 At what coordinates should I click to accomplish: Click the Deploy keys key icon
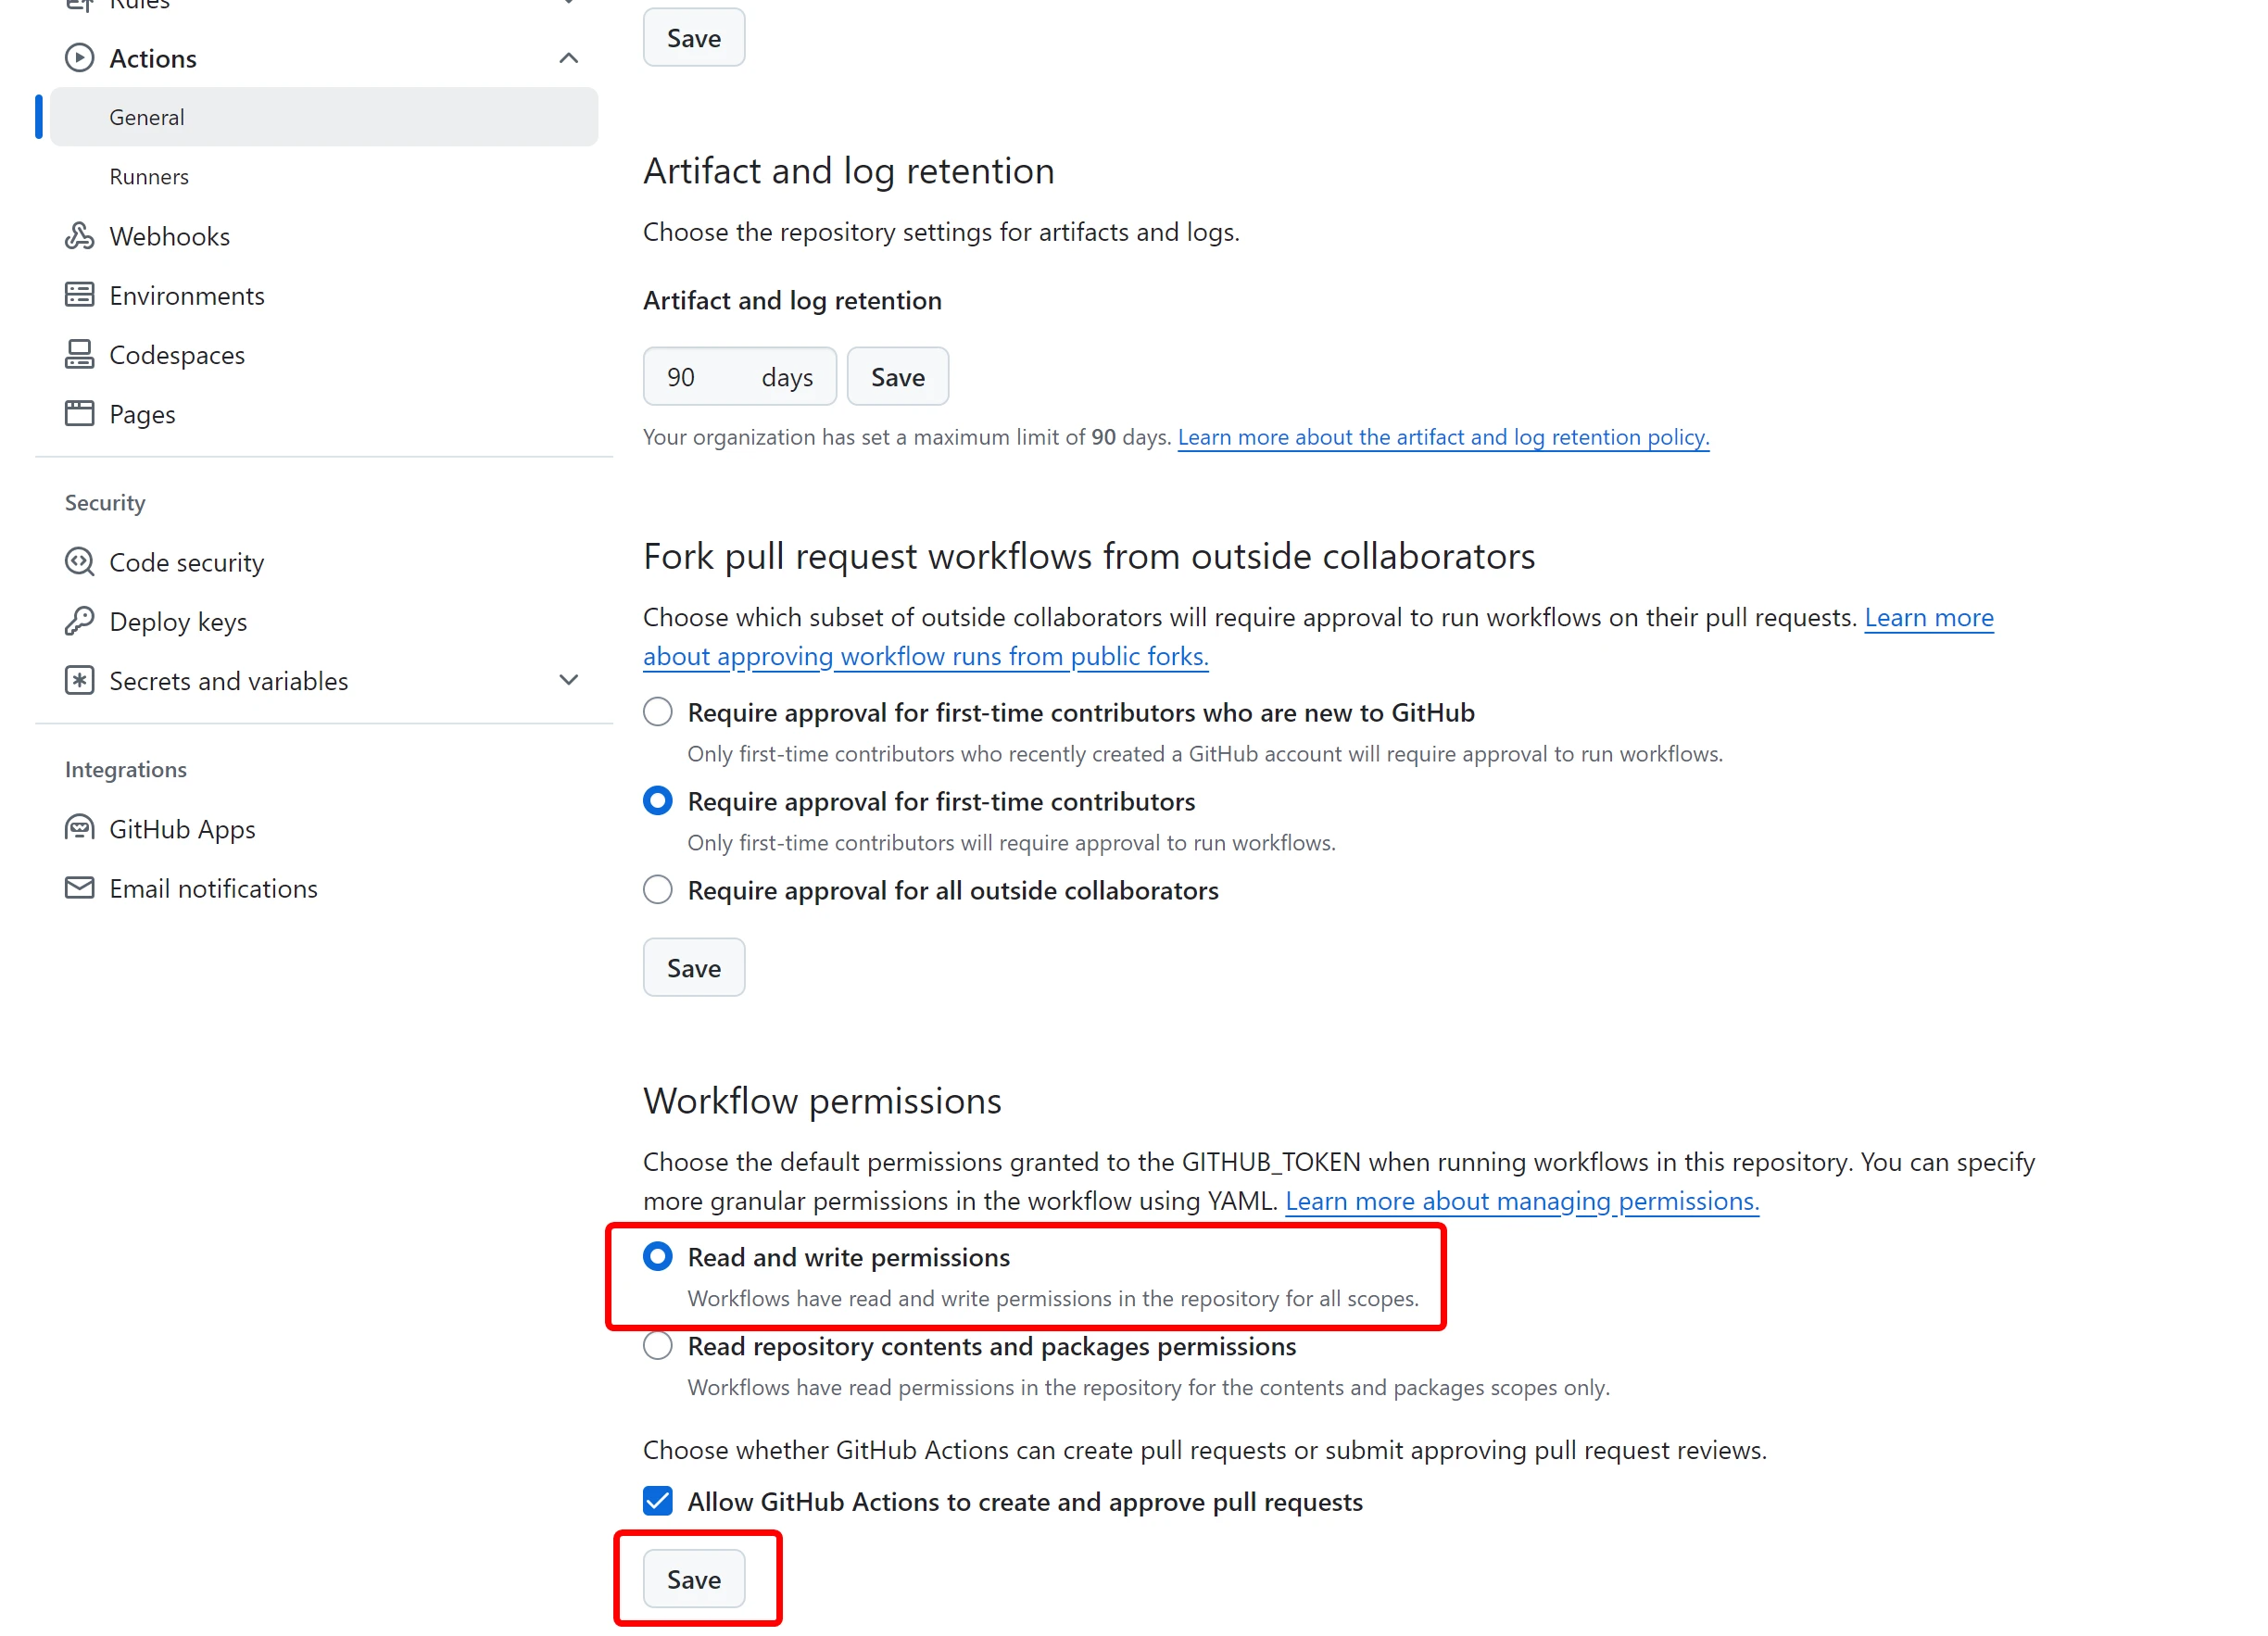pyautogui.click(x=79, y=621)
